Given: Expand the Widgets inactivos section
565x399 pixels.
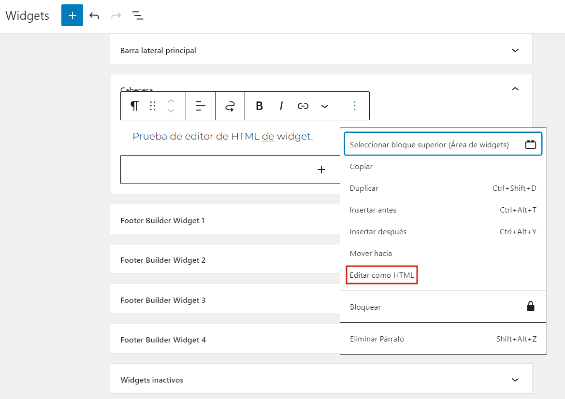Looking at the screenshot, I should tap(515, 380).
